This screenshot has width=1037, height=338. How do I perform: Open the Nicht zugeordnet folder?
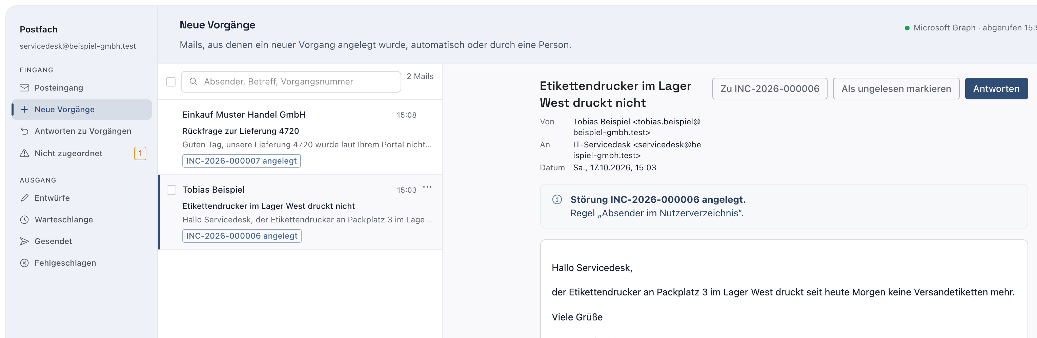82,153
